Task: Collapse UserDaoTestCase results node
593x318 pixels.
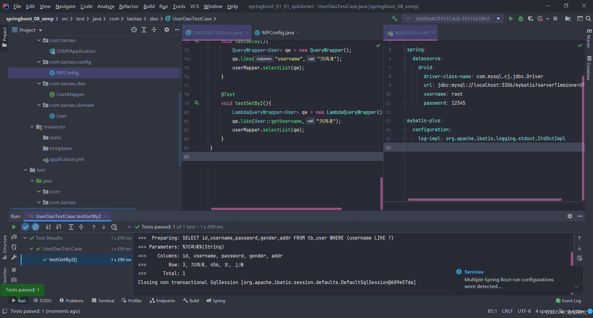Action: point(32,249)
